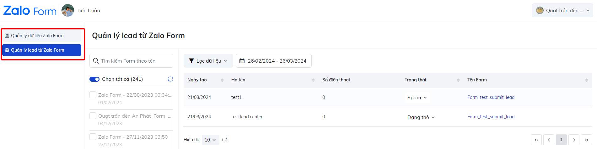The height and width of the screenshot is (149, 597).
Task: Sort table by Ngày tạo column
Action: (222, 80)
